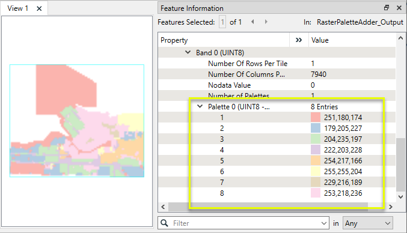Click the double-chevron column expand icon
Viewport: 407px width, 233px height.
[x=299, y=40]
